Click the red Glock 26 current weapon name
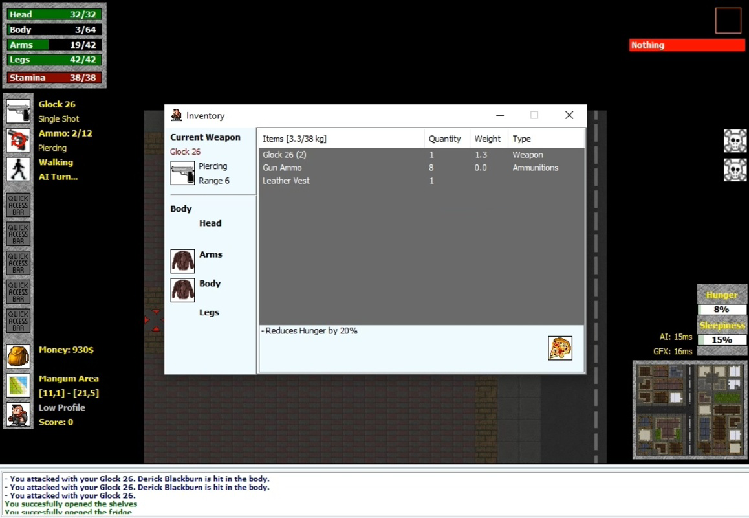The image size is (749, 518). click(186, 152)
